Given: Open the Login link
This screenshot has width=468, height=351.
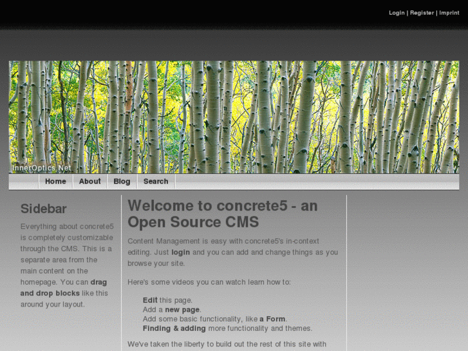Looking at the screenshot, I should [397, 13].
